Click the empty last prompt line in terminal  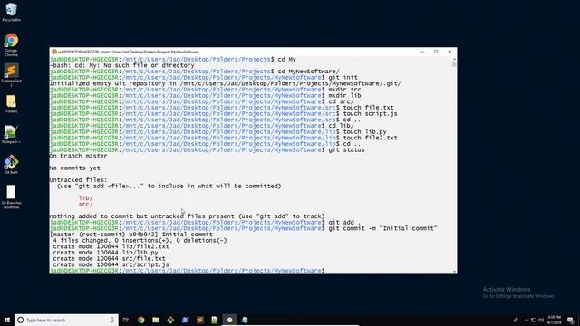click(188, 271)
